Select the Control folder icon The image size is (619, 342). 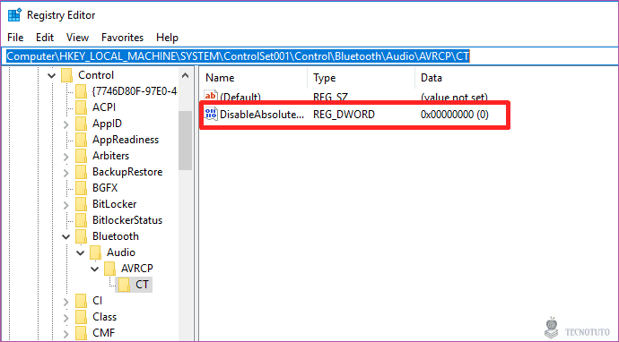tap(67, 75)
